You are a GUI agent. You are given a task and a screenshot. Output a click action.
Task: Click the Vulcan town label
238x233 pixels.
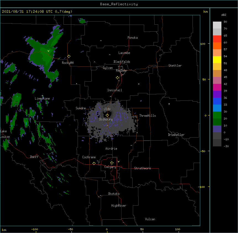pyautogui.click(x=150, y=219)
